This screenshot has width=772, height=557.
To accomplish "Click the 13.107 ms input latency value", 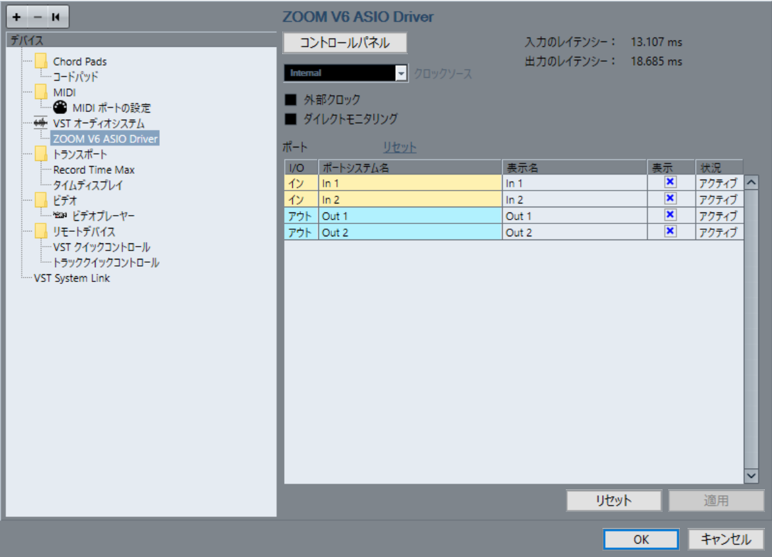I will click(x=656, y=42).
